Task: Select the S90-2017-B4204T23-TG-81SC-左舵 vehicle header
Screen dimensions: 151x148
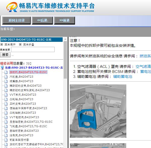Action: click(32, 40)
